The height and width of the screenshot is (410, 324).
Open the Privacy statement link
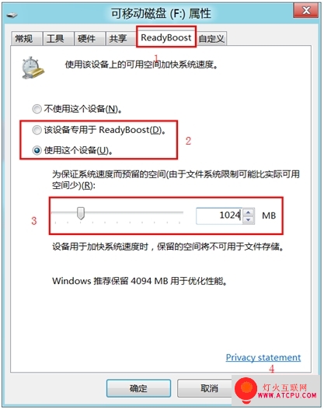263,357
